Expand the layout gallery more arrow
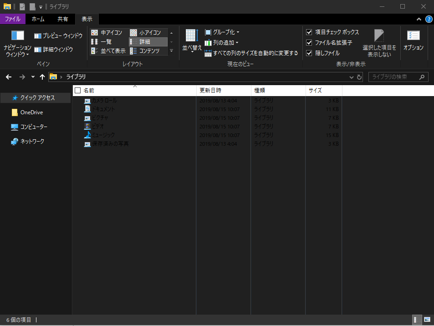The width and height of the screenshot is (434, 326). coord(171,51)
